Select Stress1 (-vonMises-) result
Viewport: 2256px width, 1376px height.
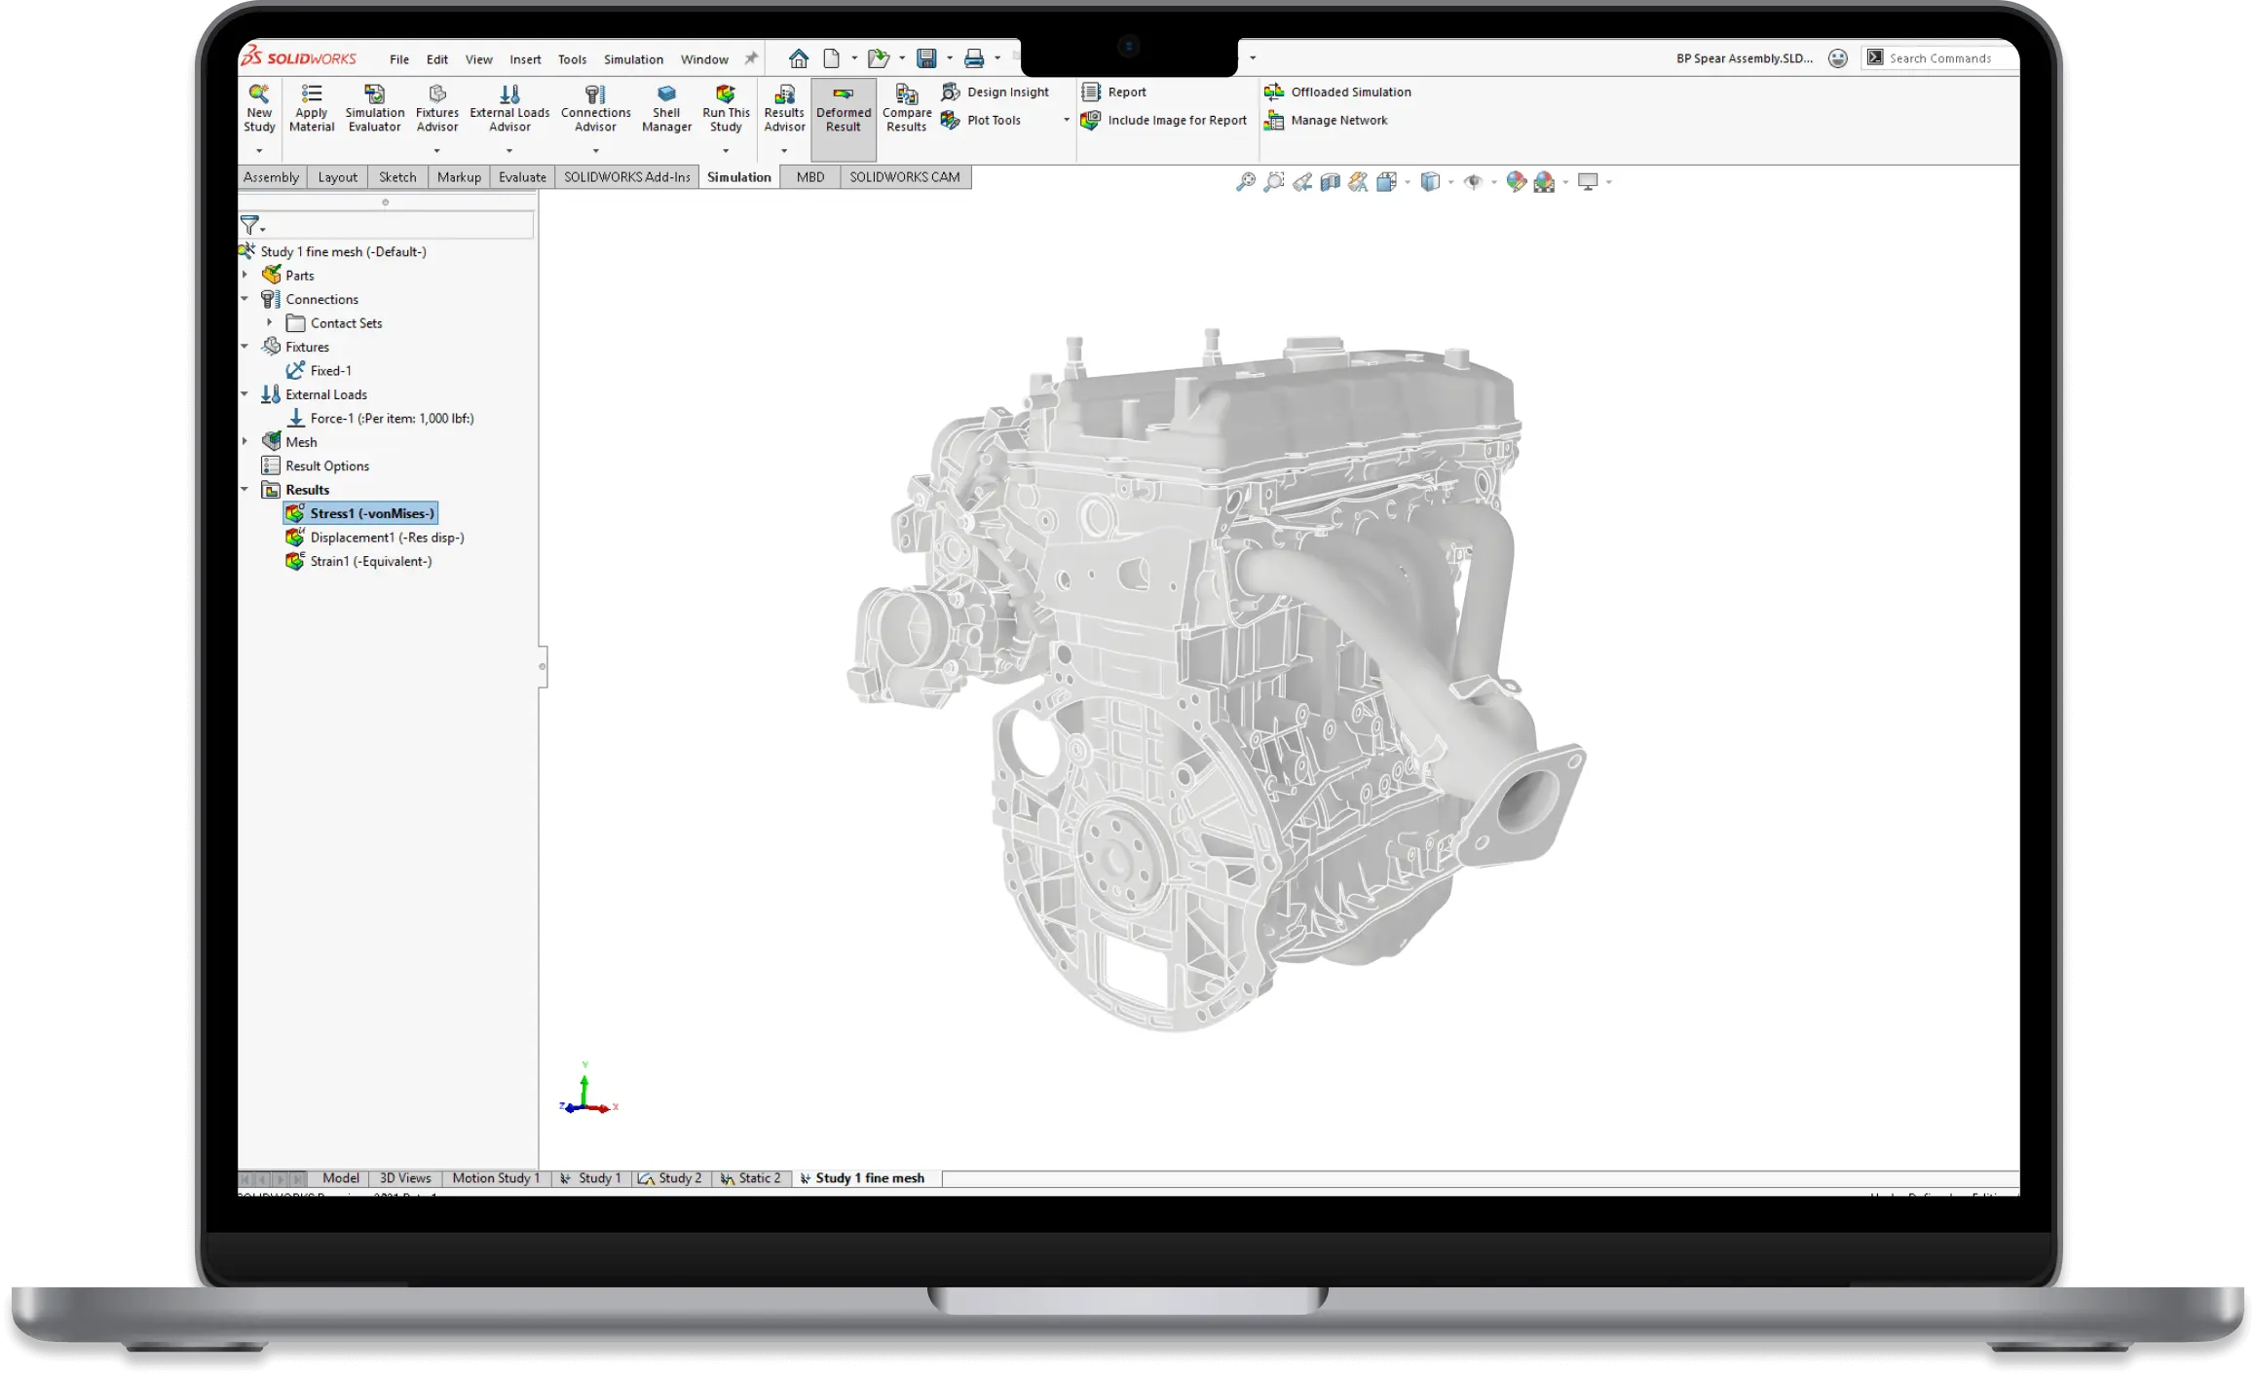(361, 514)
